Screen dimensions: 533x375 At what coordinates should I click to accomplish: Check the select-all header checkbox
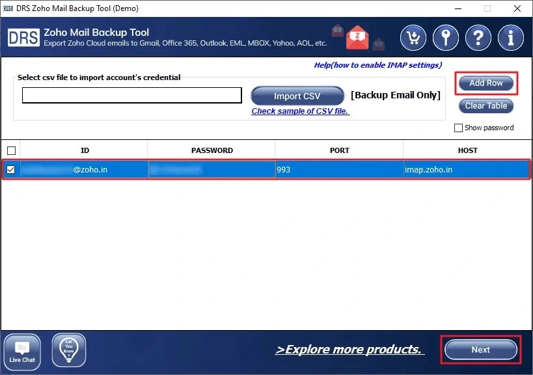11,150
